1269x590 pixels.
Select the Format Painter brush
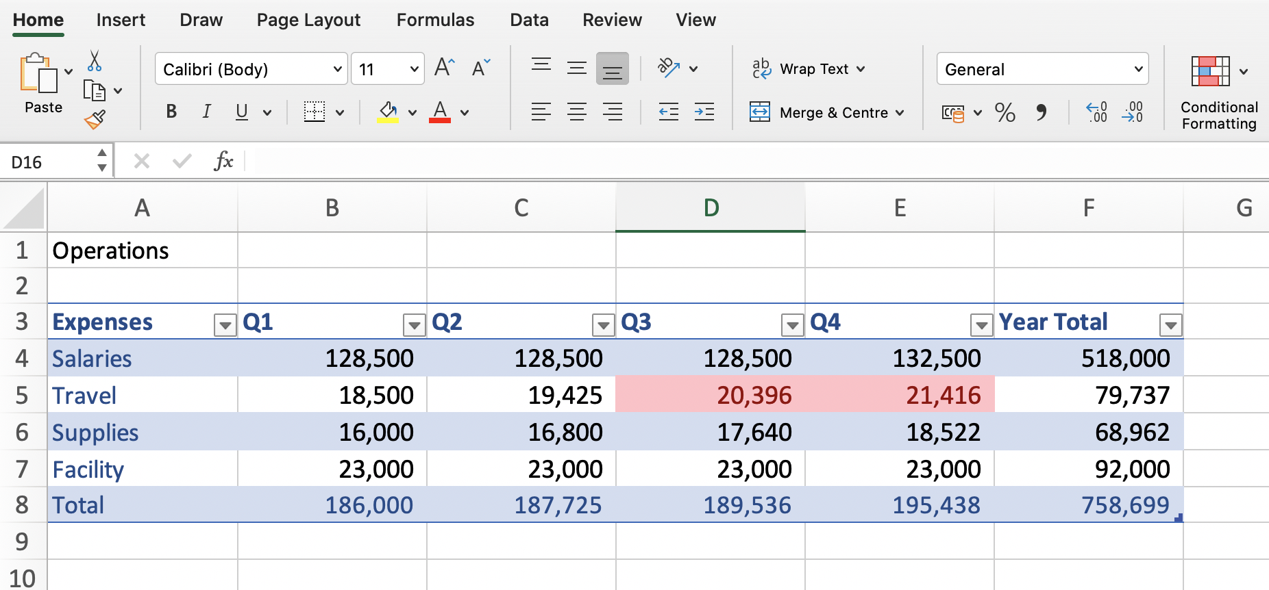pos(95,119)
